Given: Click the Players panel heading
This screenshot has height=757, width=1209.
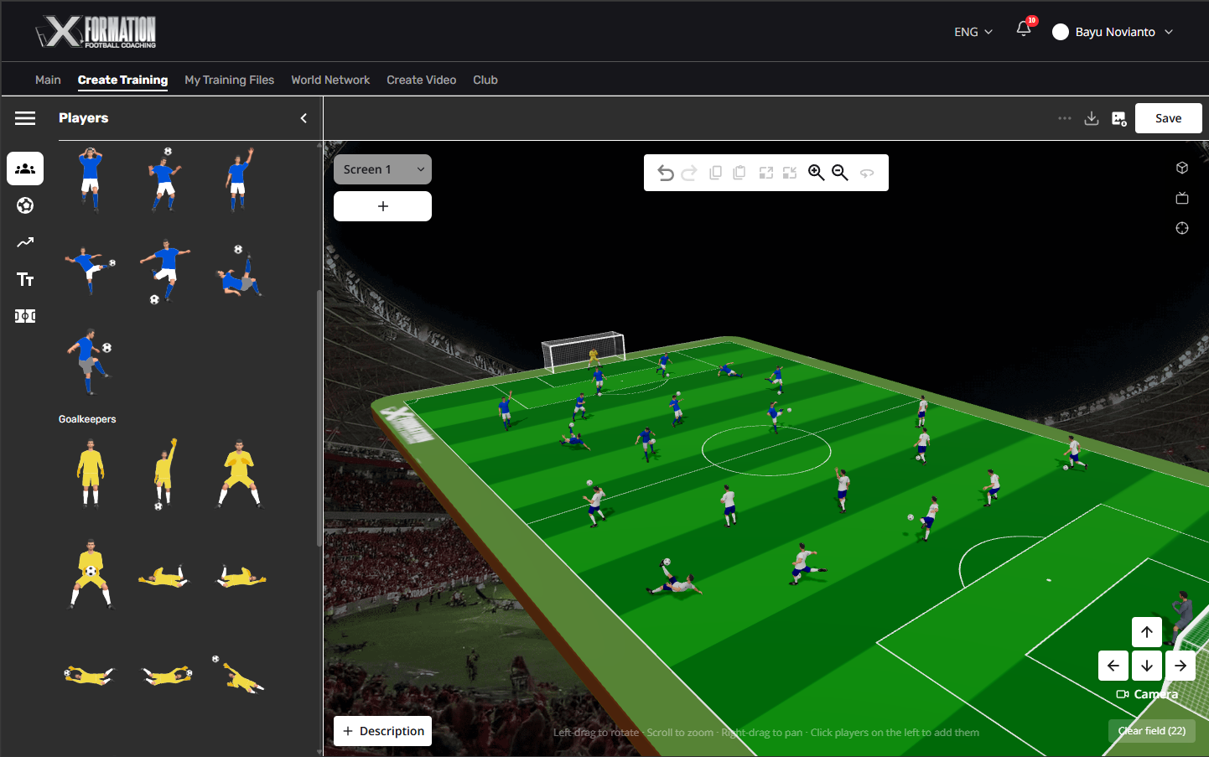Looking at the screenshot, I should (83, 118).
